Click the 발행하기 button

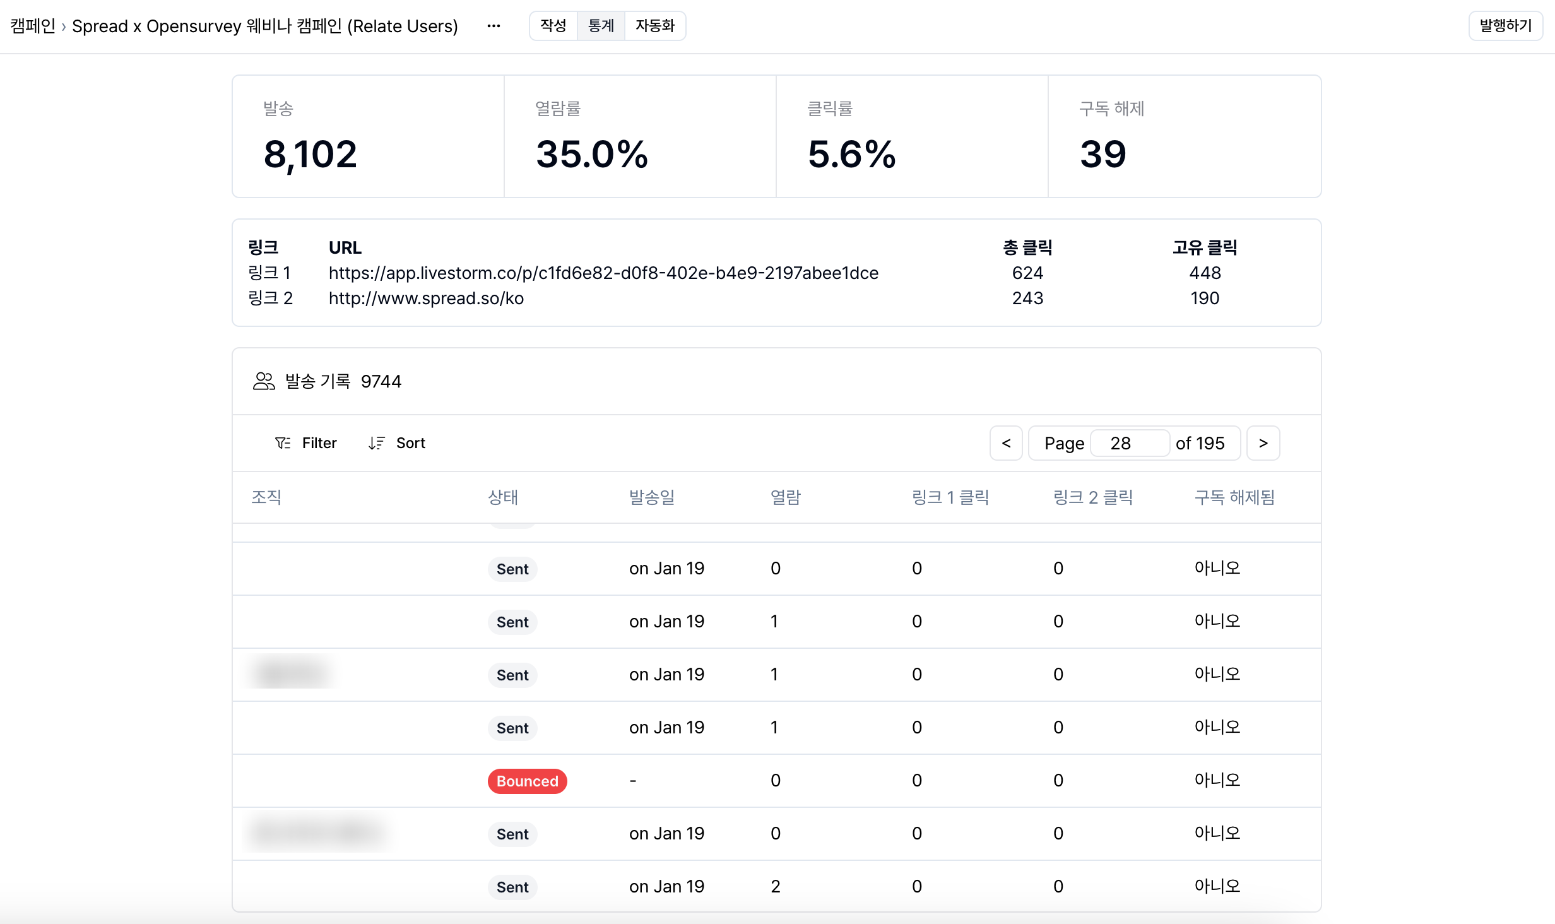tap(1505, 26)
